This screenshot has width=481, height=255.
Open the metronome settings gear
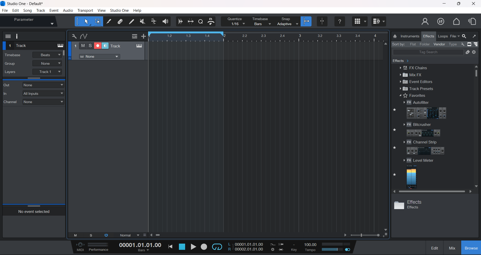(273, 249)
